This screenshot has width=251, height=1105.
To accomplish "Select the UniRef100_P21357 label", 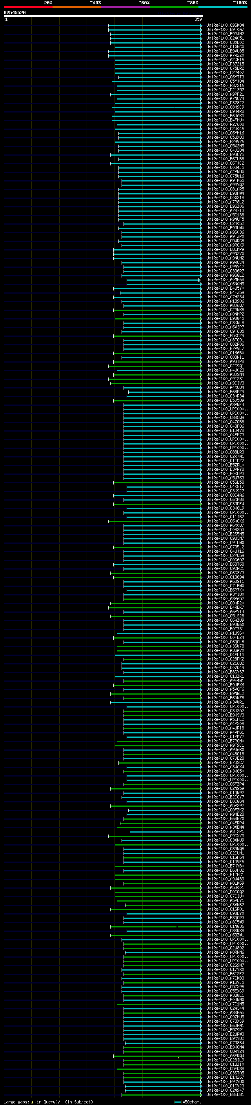I will (225, 90).
